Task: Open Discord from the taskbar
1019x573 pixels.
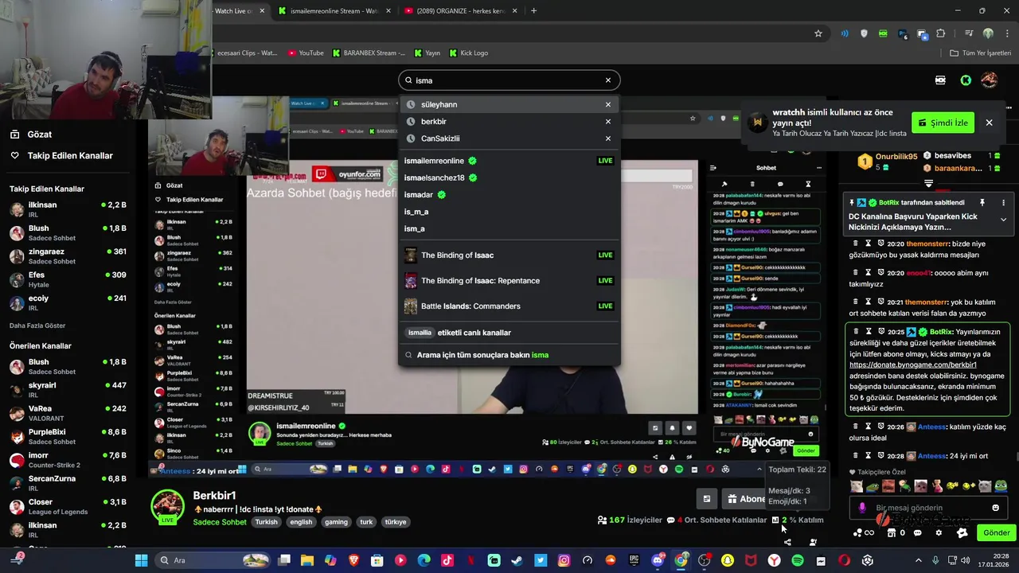Action: pyautogui.click(x=658, y=560)
